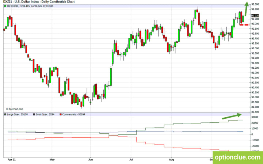Click the Small Spec legend color square
263x164 pixels.
(34, 114)
